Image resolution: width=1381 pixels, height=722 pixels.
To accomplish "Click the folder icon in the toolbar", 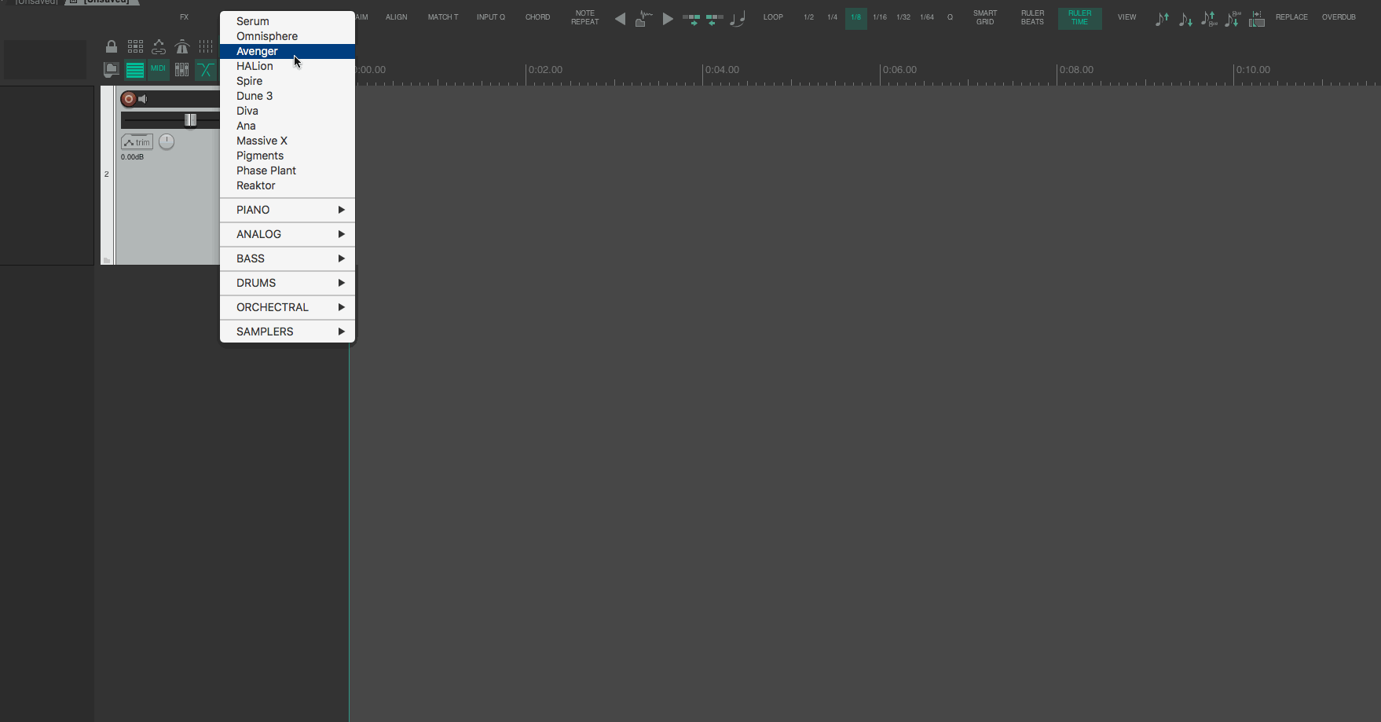I will [x=112, y=70].
